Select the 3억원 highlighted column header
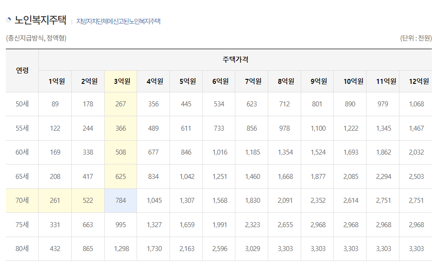 tap(120, 82)
